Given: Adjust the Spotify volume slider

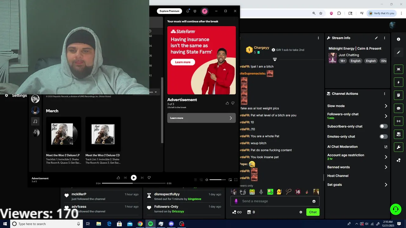Looking at the screenshot, I should 218,180.
